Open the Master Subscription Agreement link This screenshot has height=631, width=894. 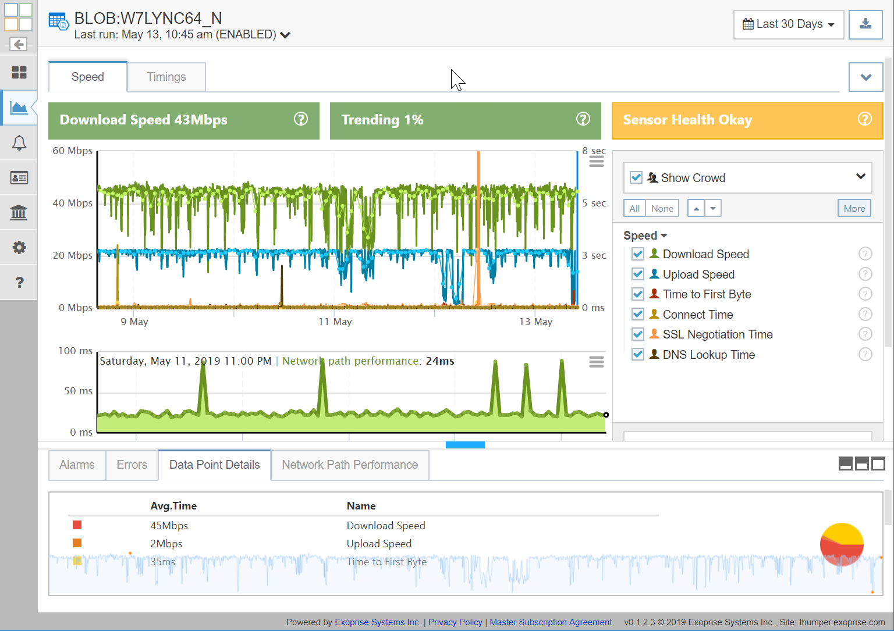(x=551, y=622)
